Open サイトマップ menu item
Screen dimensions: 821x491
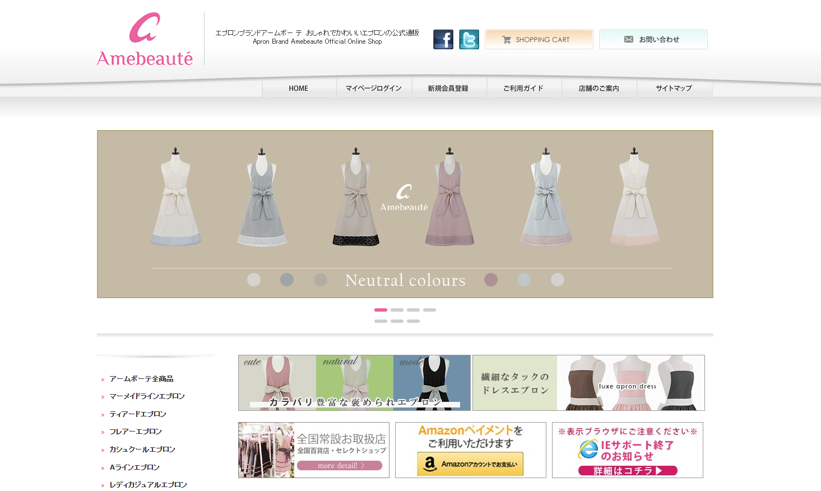click(x=674, y=89)
